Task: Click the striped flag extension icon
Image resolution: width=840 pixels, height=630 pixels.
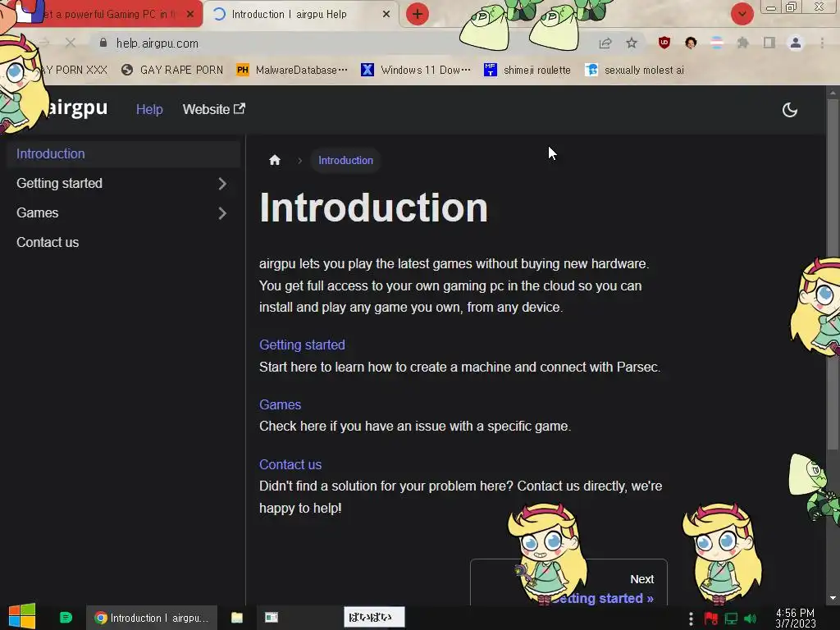Action: click(x=717, y=43)
